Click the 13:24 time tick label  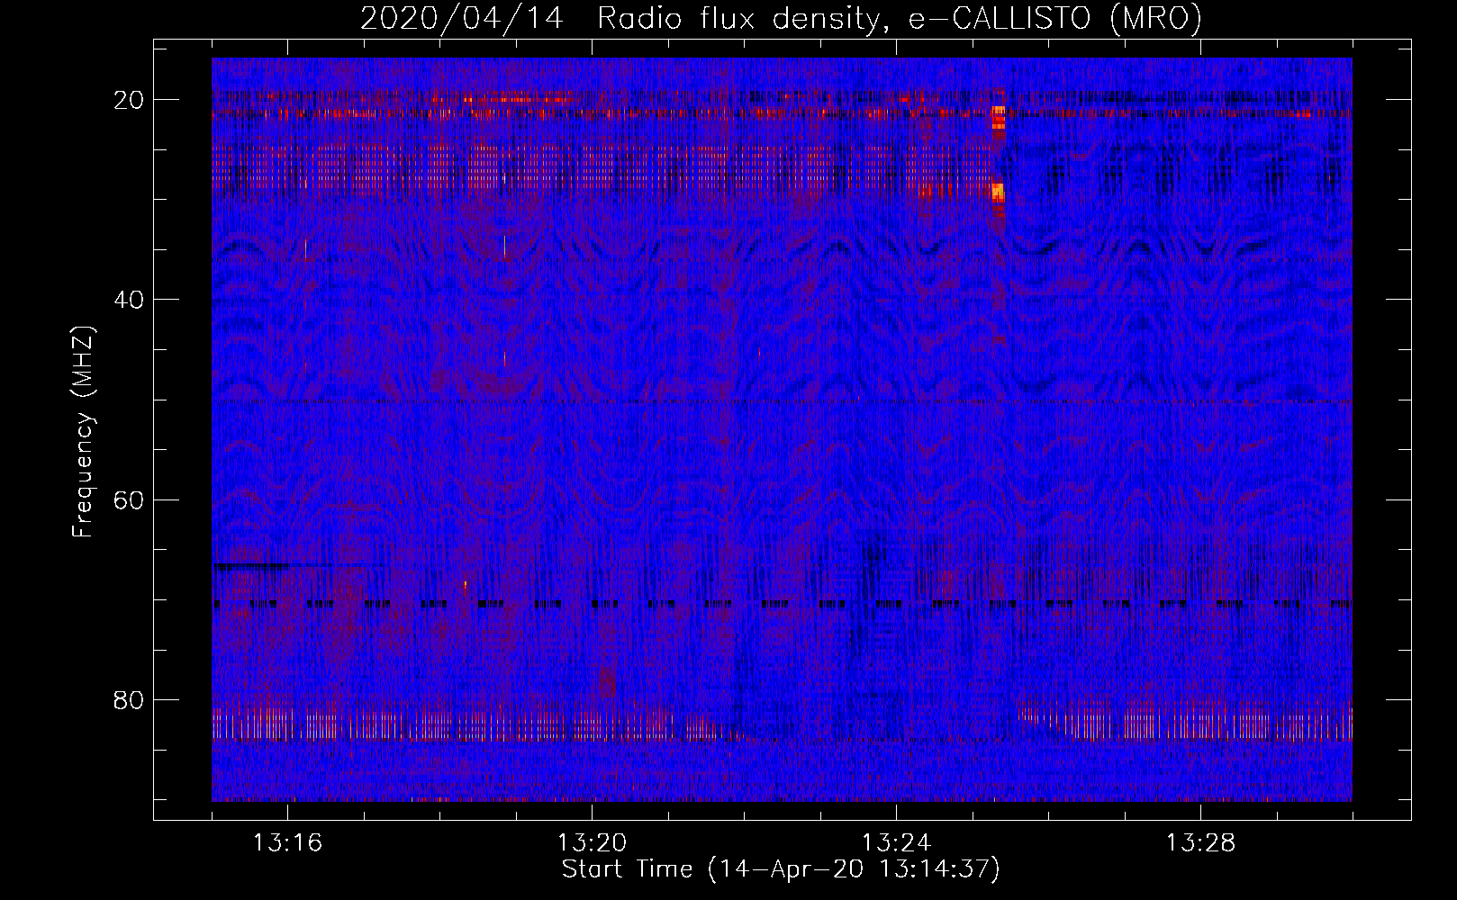click(896, 843)
